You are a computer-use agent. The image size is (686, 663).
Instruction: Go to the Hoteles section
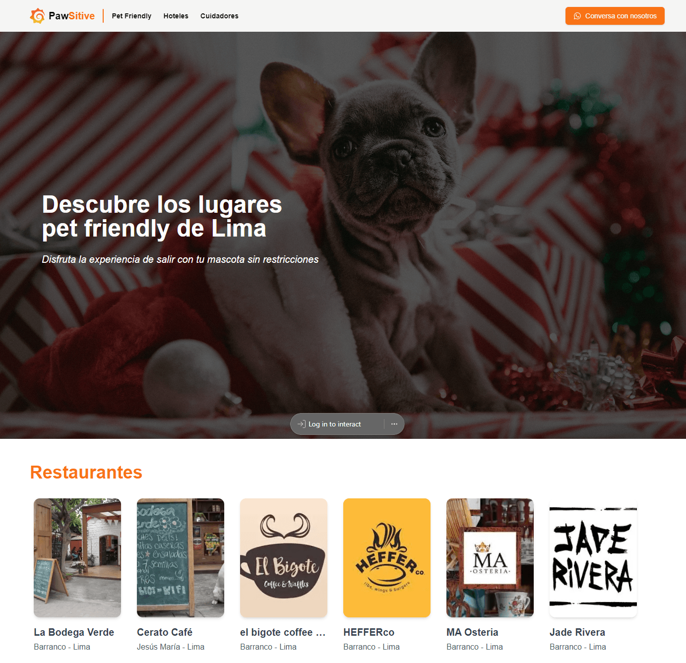click(176, 16)
